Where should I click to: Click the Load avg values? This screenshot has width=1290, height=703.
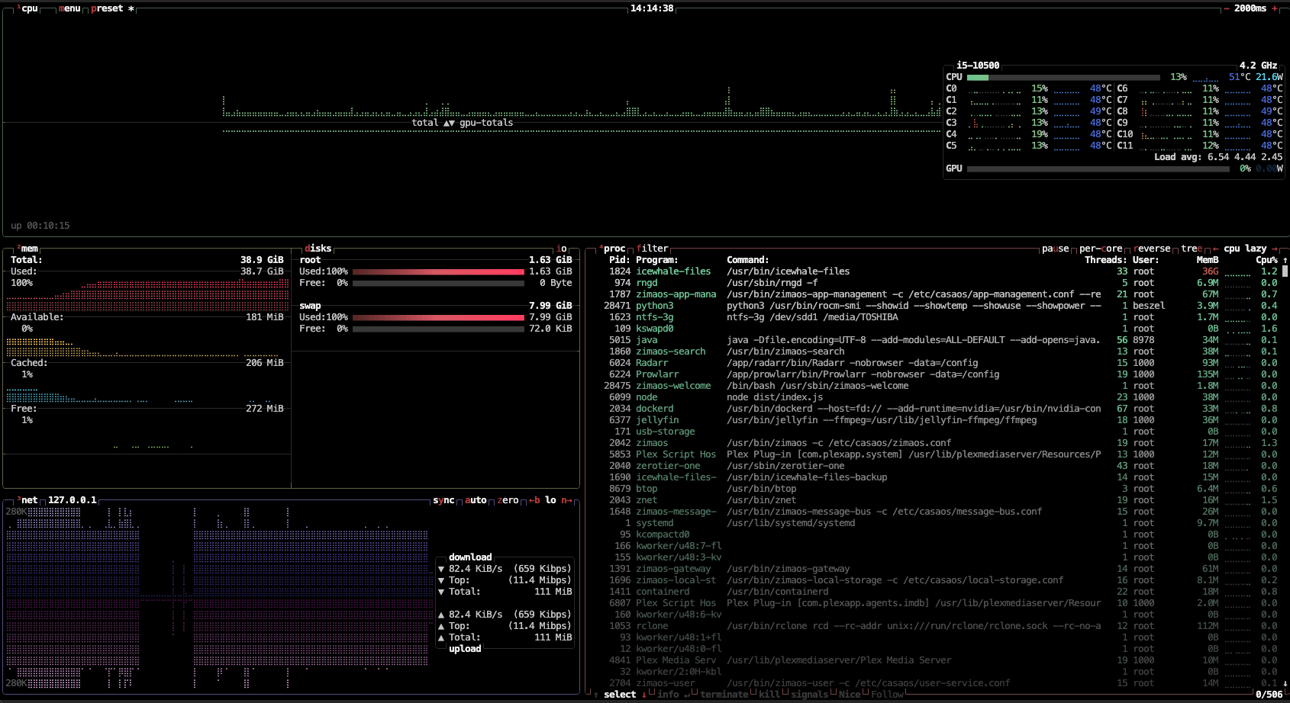coord(1245,157)
